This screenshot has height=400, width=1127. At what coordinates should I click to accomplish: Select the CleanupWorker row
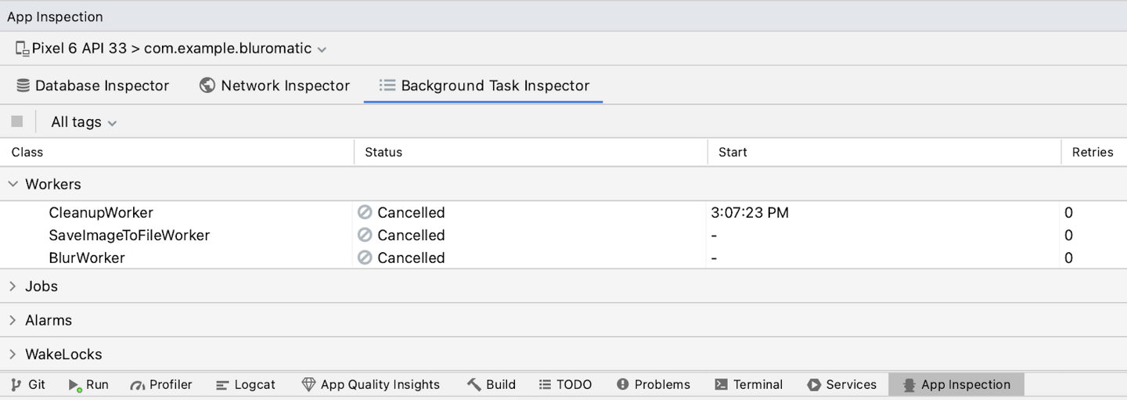pyautogui.click(x=101, y=213)
